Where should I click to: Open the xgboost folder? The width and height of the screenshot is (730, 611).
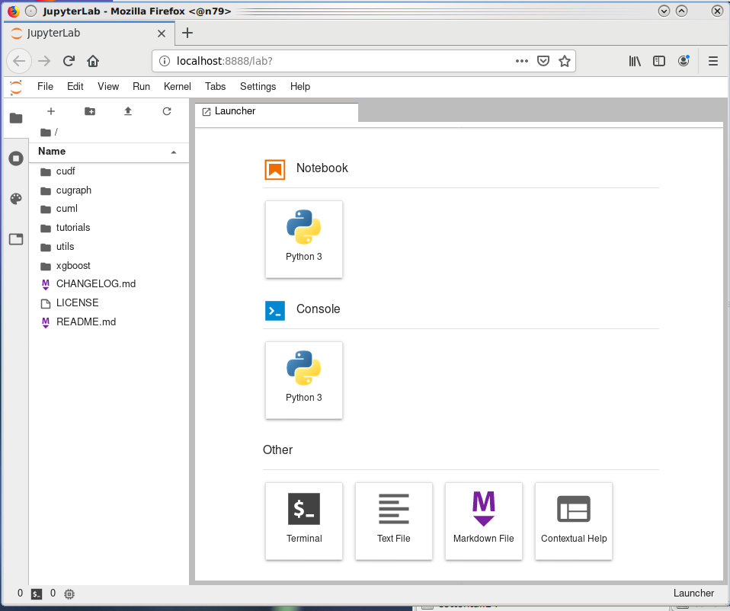[x=109, y=266]
